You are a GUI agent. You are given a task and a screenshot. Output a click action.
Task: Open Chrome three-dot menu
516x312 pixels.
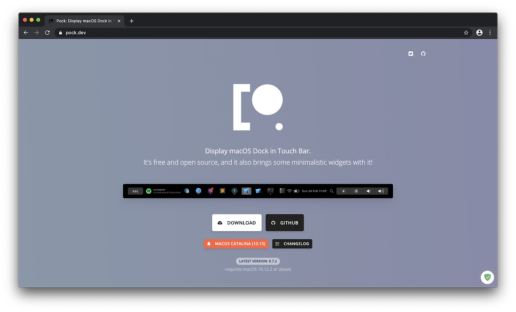click(490, 33)
